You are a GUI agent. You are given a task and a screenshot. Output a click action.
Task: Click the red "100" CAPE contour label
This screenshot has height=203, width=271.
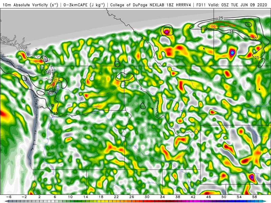coord(212,26)
